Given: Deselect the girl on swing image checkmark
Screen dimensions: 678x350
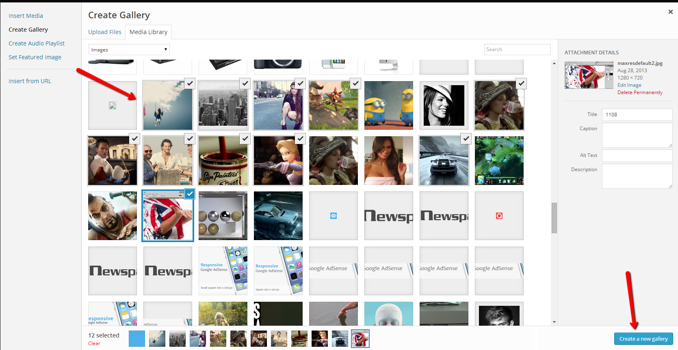Looking at the screenshot, I should coord(190,84).
